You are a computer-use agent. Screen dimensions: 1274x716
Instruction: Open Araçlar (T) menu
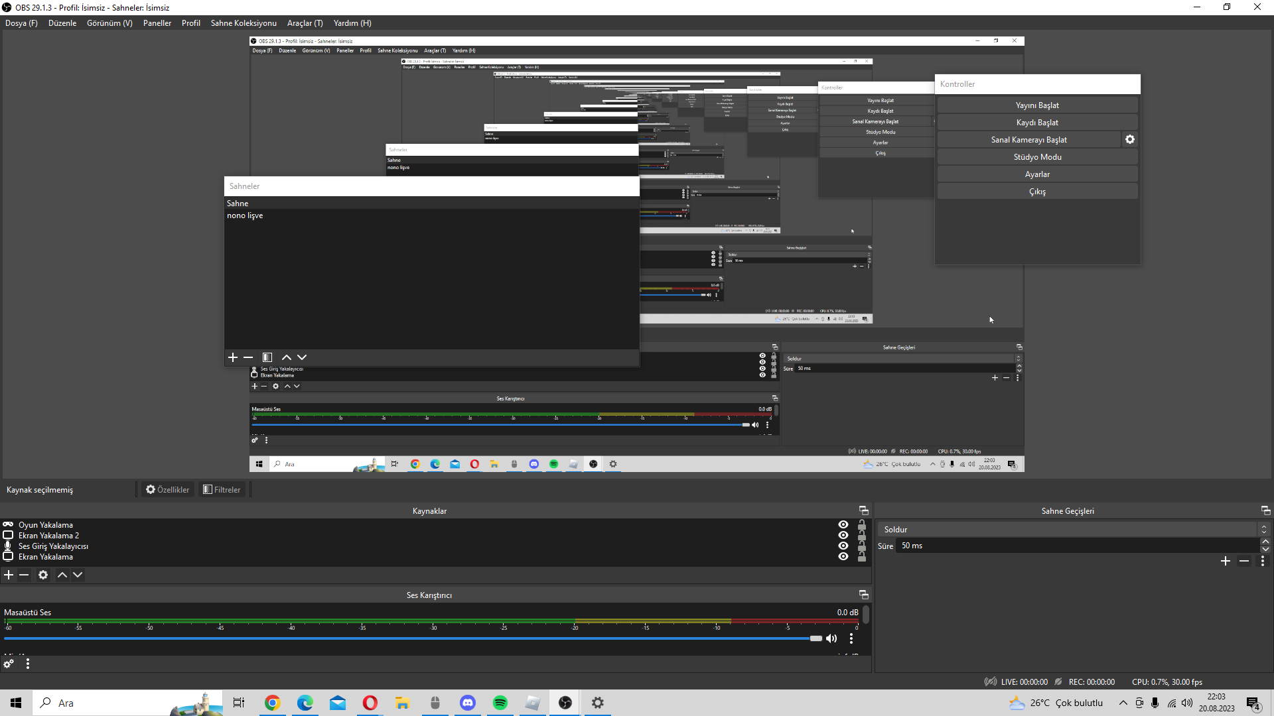tap(305, 23)
